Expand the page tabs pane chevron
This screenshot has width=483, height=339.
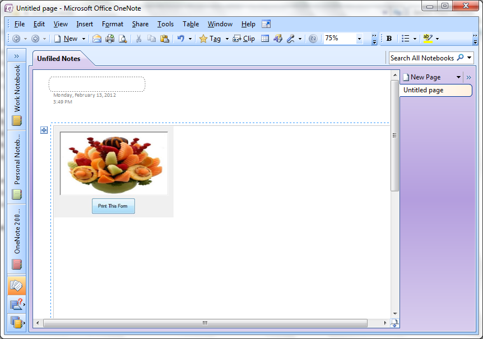pyautogui.click(x=468, y=78)
